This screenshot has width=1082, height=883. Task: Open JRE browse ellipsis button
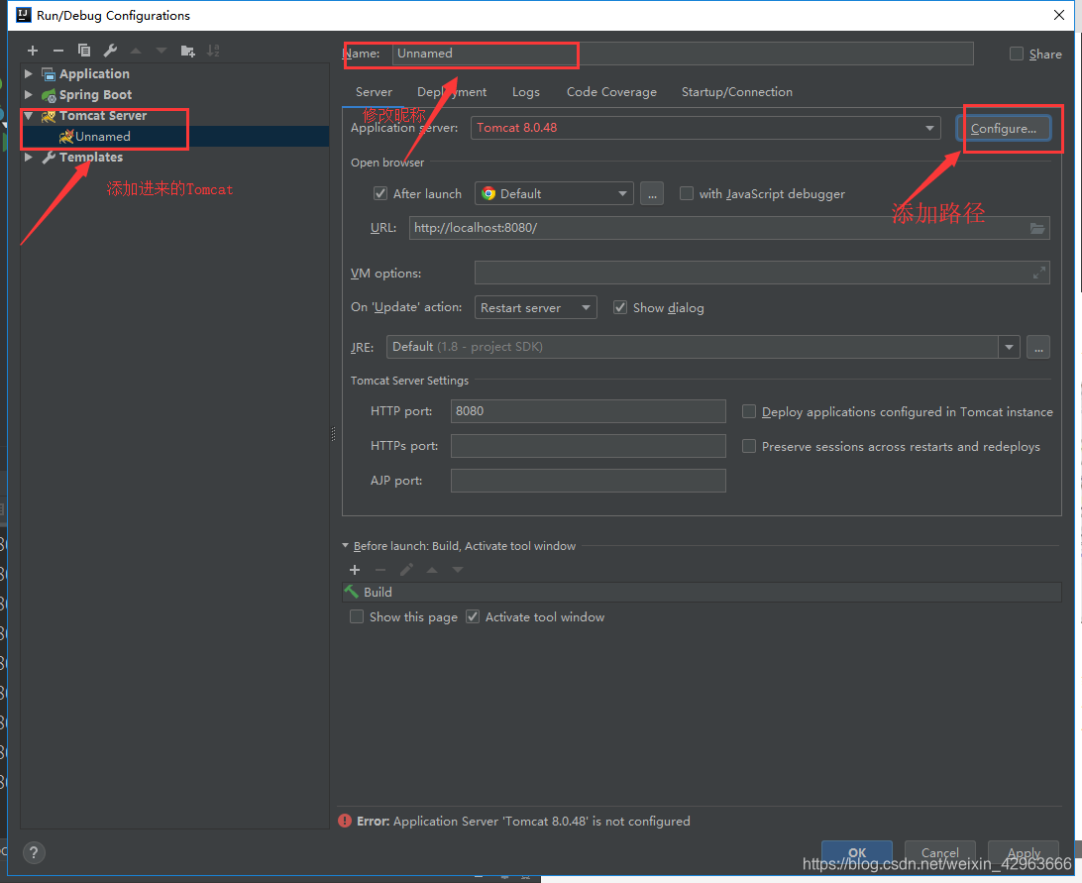pos(1037,347)
